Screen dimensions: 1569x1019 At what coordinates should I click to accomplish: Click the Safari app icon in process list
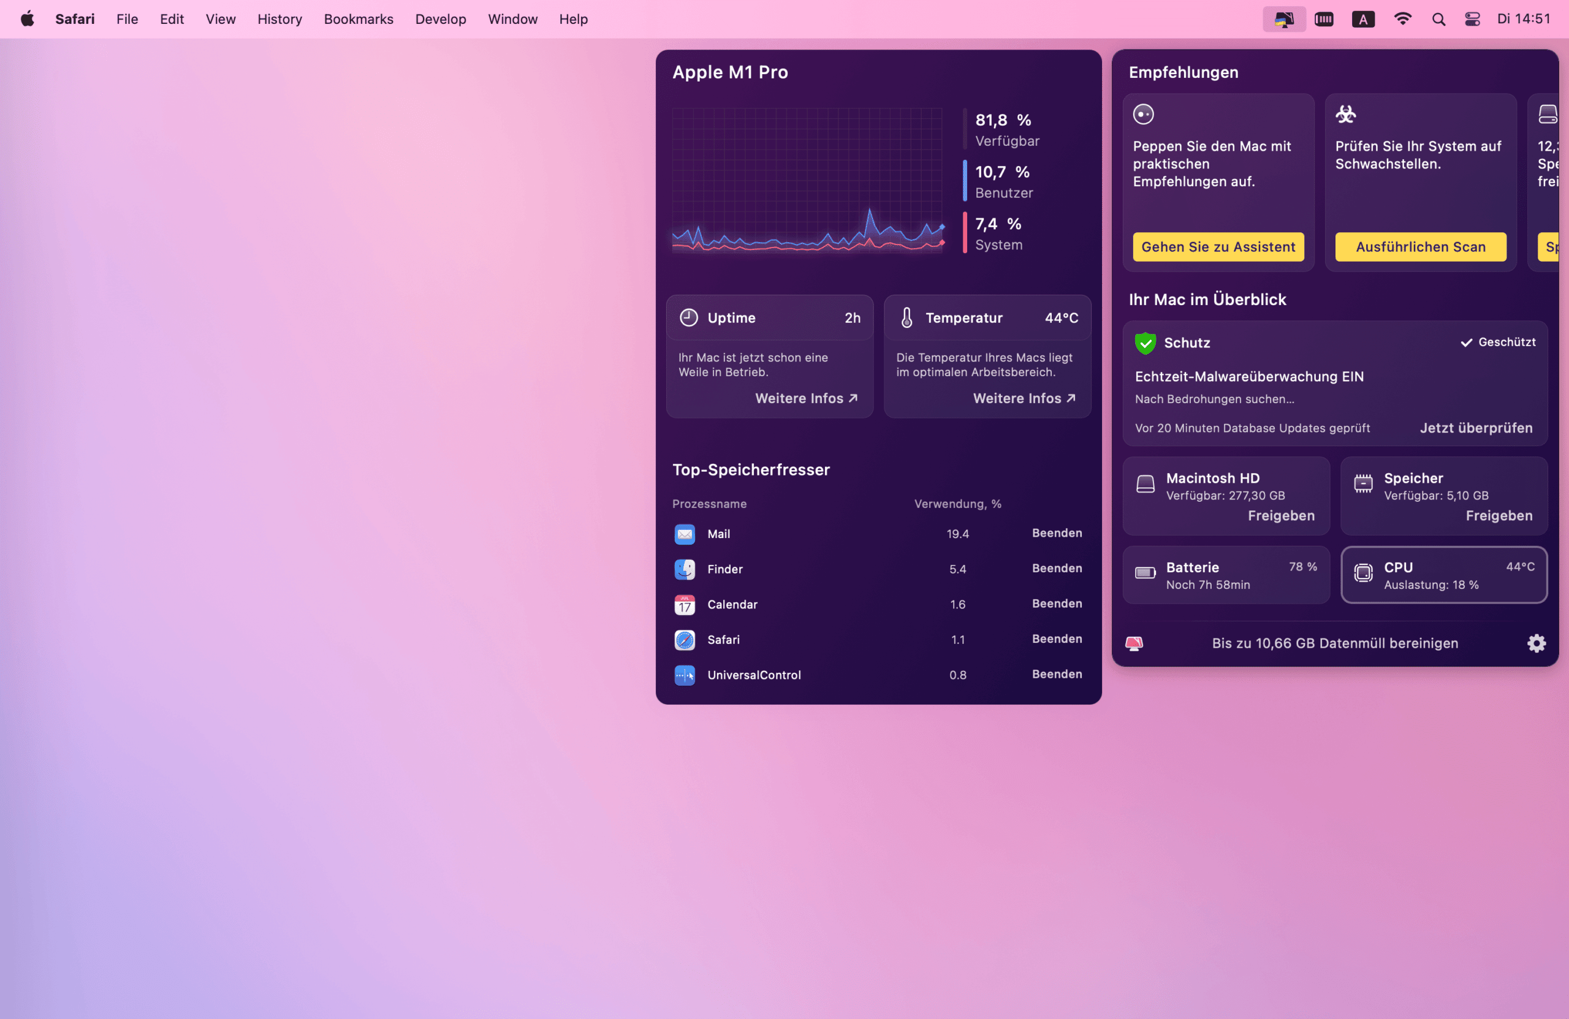click(685, 639)
